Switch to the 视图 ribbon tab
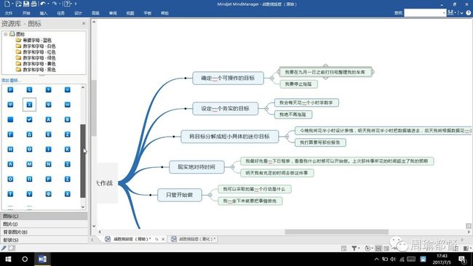 click(x=130, y=13)
